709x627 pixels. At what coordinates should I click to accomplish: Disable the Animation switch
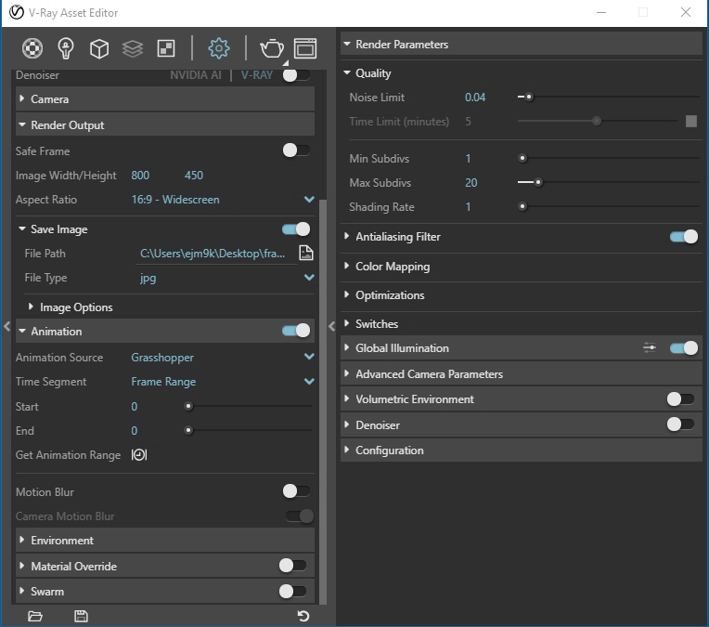[296, 331]
